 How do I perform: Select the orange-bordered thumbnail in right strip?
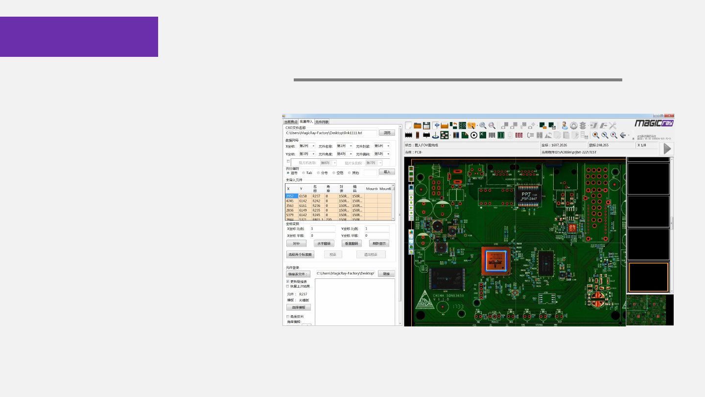click(x=648, y=278)
